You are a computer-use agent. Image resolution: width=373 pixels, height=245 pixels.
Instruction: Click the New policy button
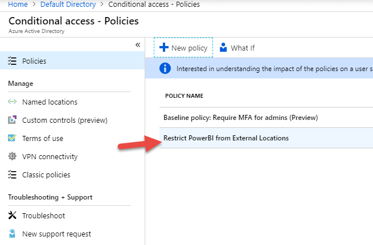[183, 48]
